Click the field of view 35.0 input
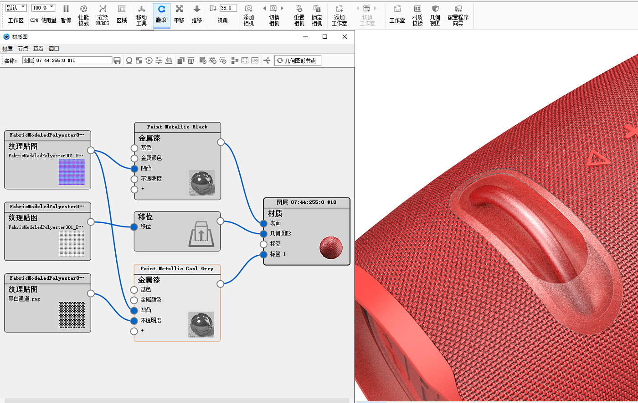638x403 pixels. pyautogui.click(x=228, y=8)
